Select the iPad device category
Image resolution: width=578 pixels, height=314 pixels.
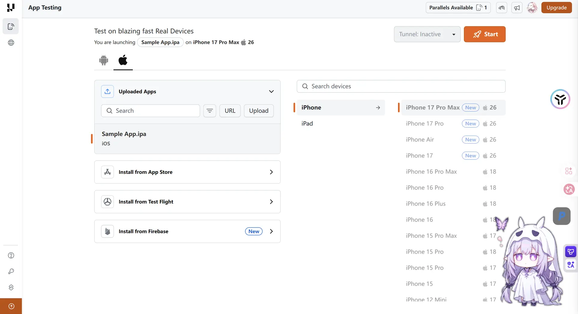point(341,123)
